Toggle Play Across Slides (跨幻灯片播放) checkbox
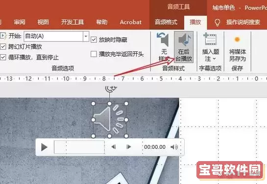This screenshot has height=184, width=267. click(x=3, y=47)
